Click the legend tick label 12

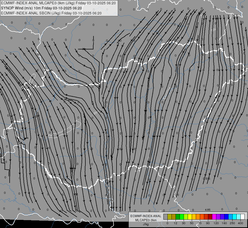point(176,223)
